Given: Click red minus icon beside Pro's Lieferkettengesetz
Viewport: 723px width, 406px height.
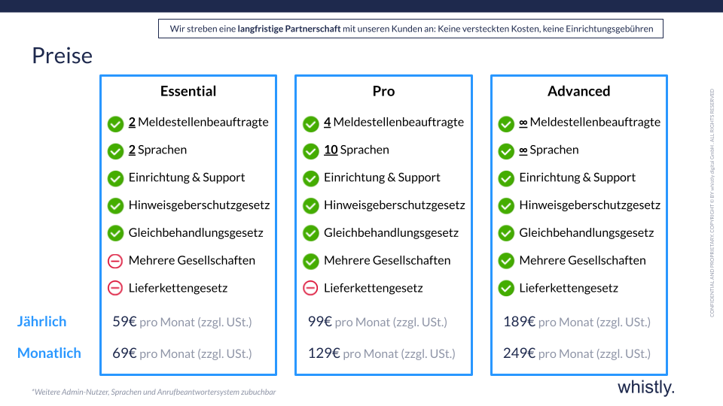Looking at the screenshot, I should [310, 289].
